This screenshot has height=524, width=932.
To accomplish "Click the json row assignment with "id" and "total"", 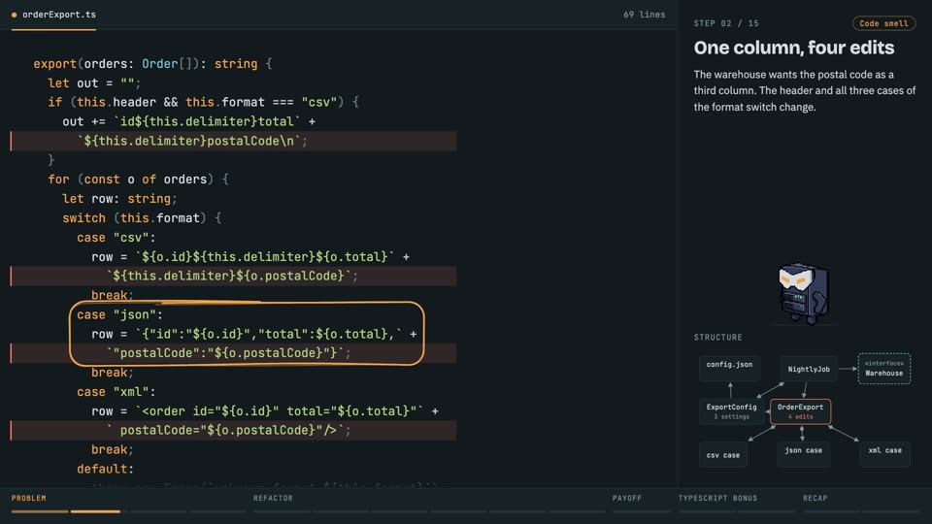I will (x=253, y=334).
